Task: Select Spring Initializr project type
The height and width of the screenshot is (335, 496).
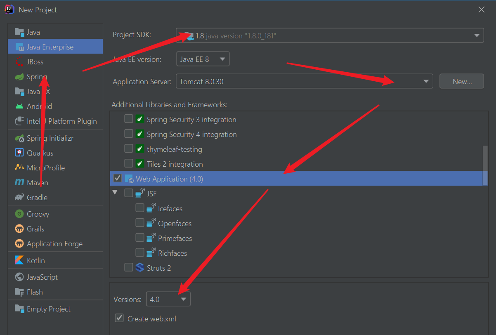Action: [55, 138]
